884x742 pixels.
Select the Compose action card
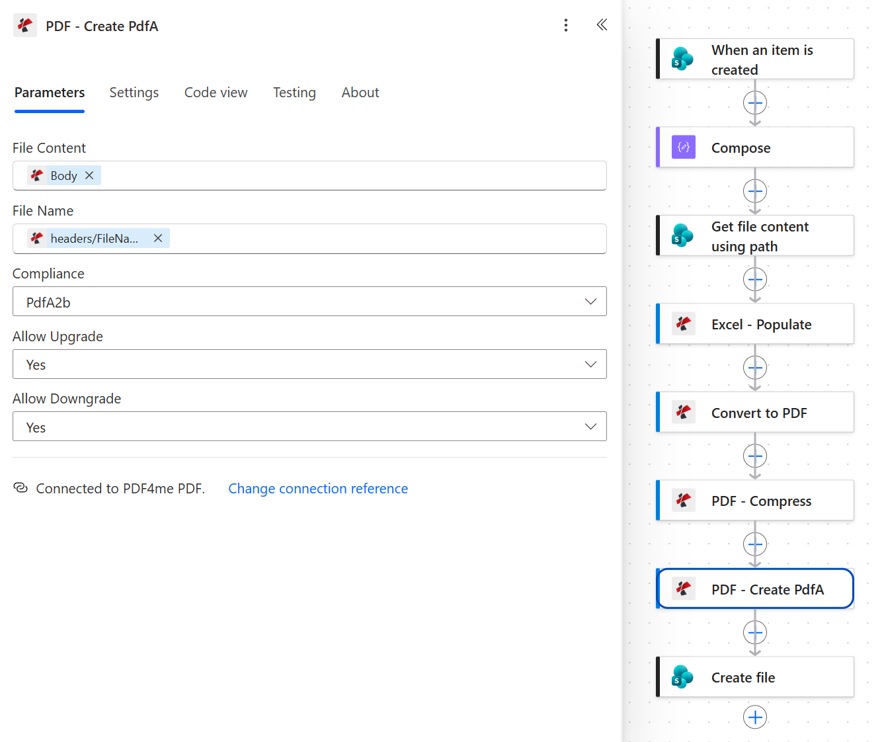pyautogui.click(x=755, y=147)
